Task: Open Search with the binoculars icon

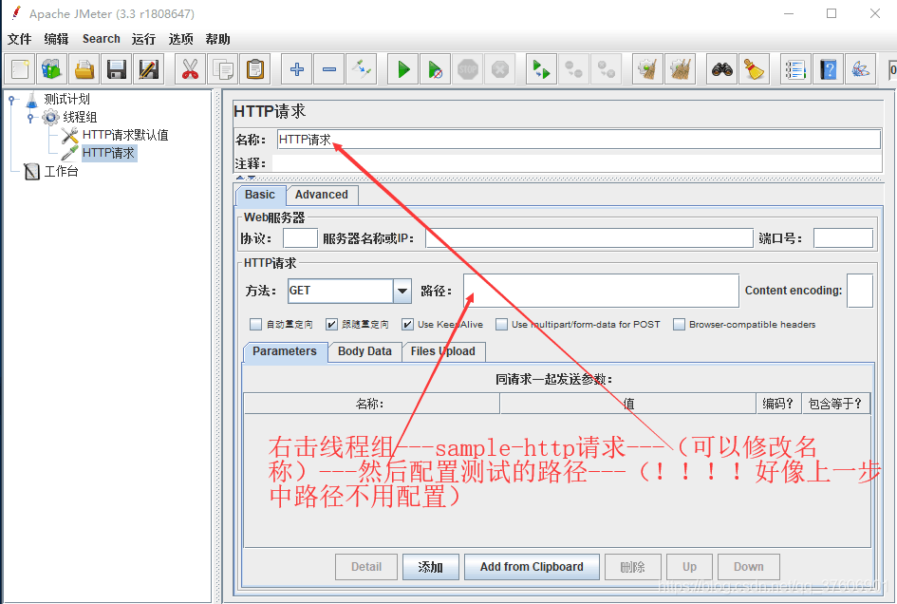Action: pos(722,70)
